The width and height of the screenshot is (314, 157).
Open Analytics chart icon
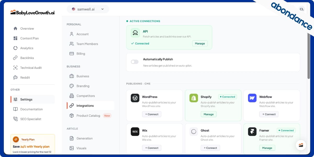(15, 48)
